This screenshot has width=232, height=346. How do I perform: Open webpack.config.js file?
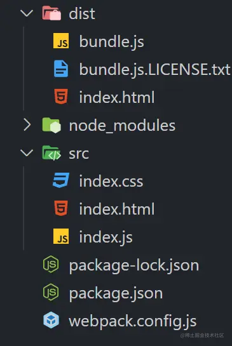[x=133, y=321]
